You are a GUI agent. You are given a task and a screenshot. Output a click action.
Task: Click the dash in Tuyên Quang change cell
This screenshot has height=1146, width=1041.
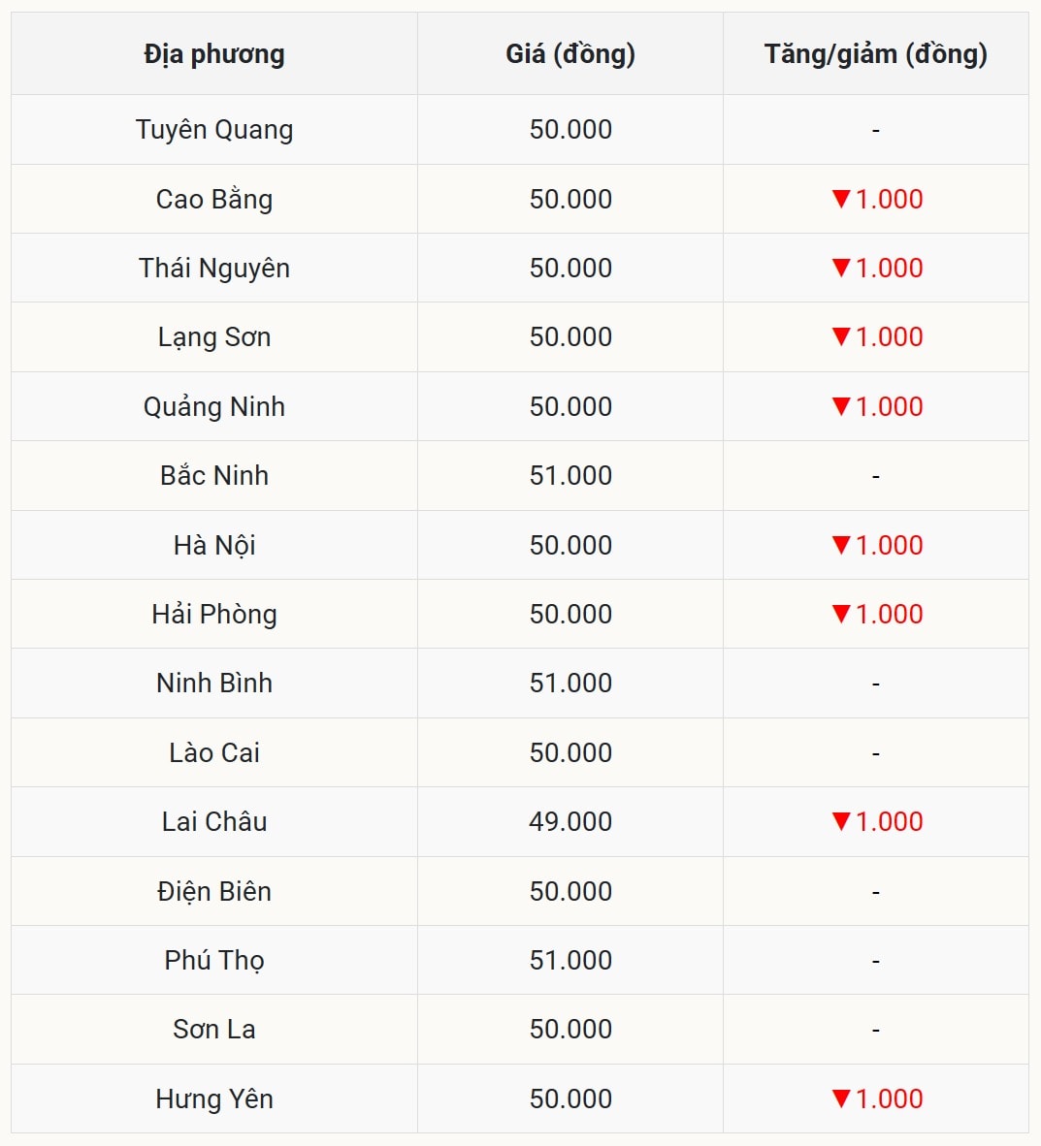tap(875, 130)
